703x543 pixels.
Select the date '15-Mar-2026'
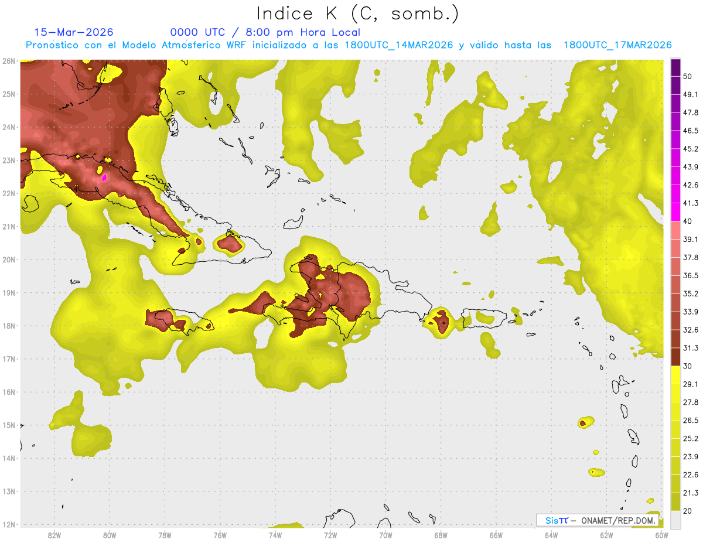[74, 32]
